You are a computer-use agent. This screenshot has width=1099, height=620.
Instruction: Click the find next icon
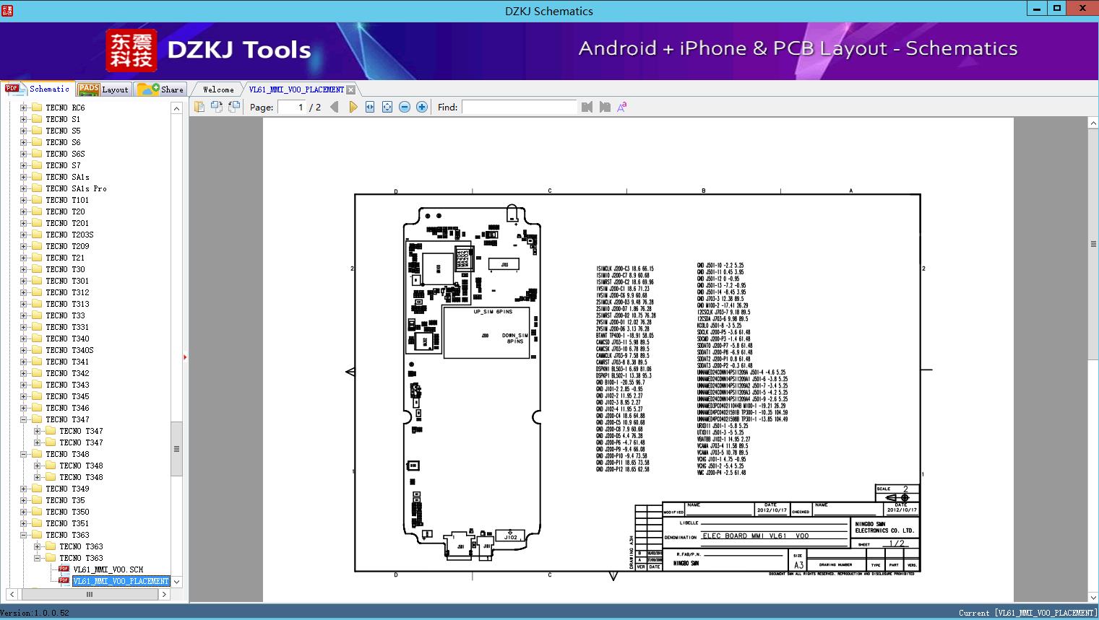click(x=605, y=107)
